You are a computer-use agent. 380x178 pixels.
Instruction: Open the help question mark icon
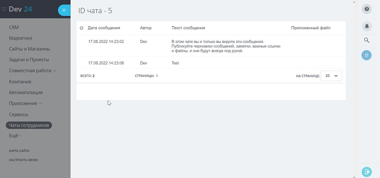coord(367,9)
